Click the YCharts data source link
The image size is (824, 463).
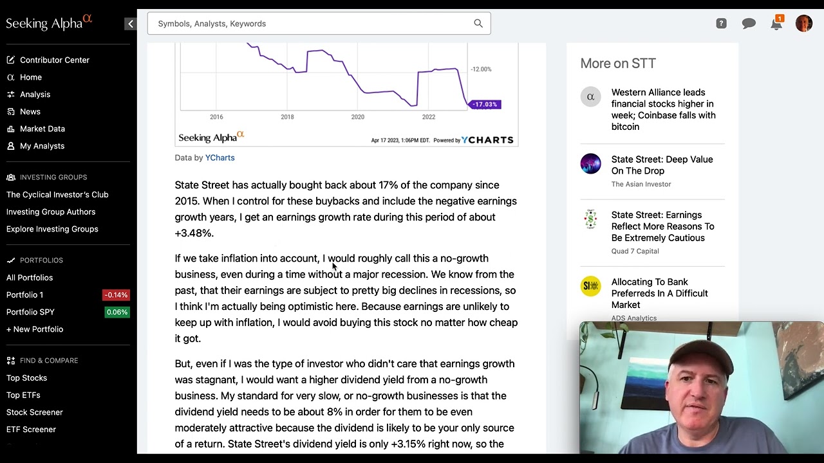tap(220, 158)
